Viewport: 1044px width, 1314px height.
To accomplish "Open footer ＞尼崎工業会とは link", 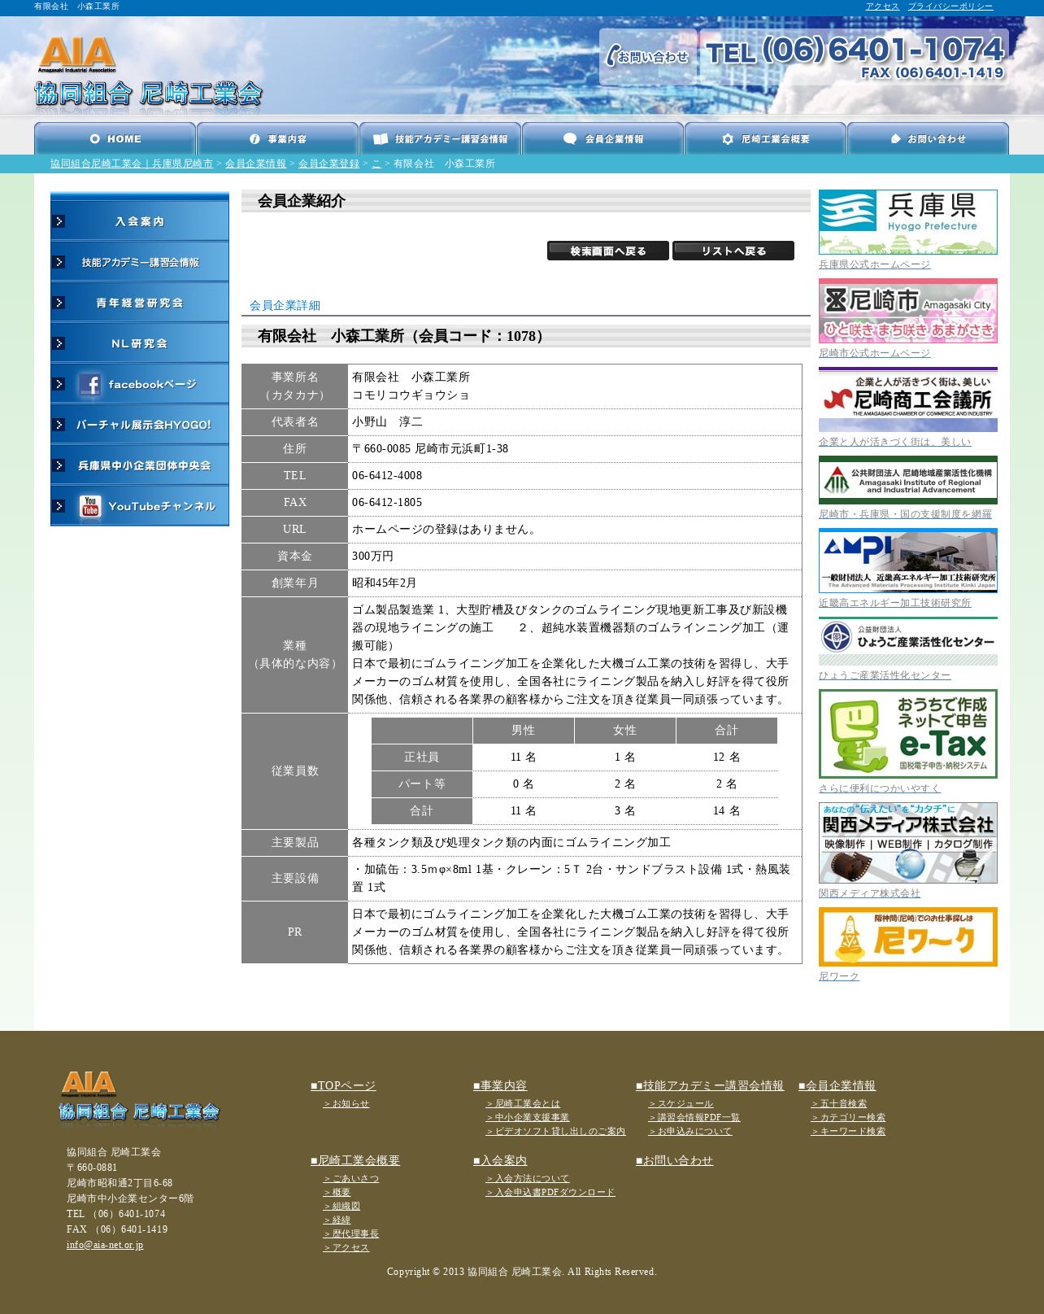I will point(523,1104).
